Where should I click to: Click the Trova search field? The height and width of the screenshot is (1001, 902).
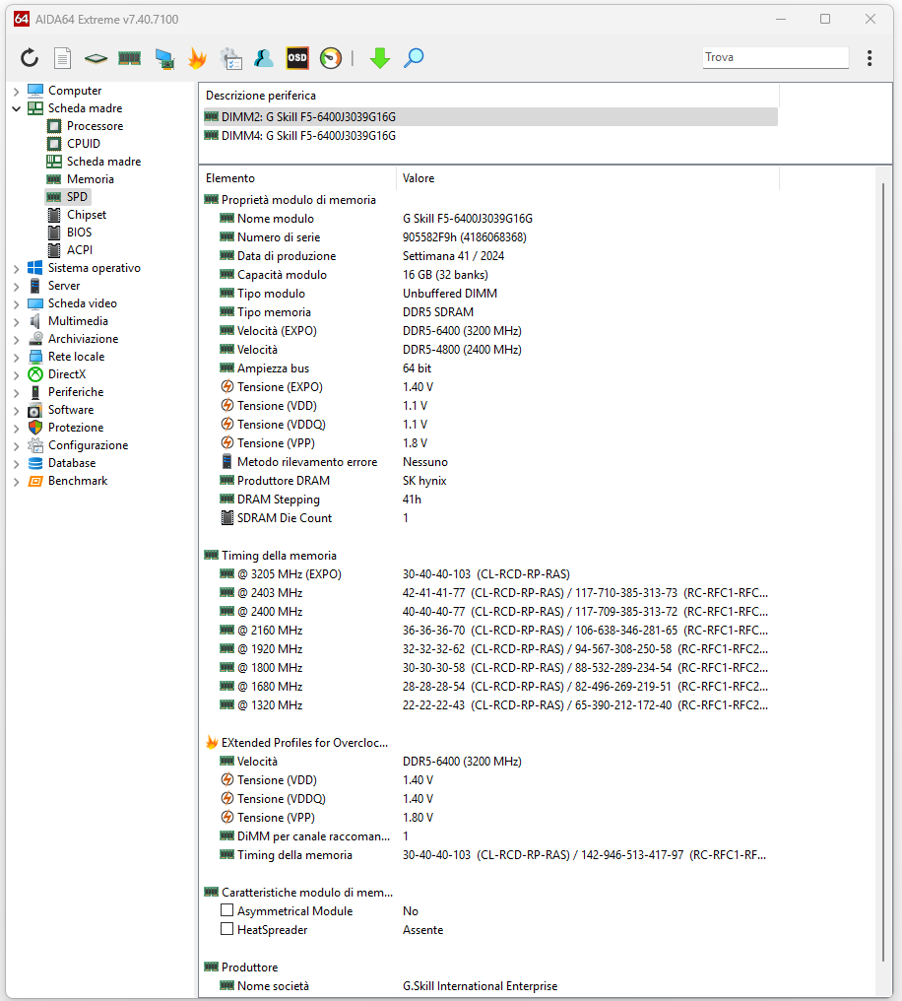pos(776,57)
